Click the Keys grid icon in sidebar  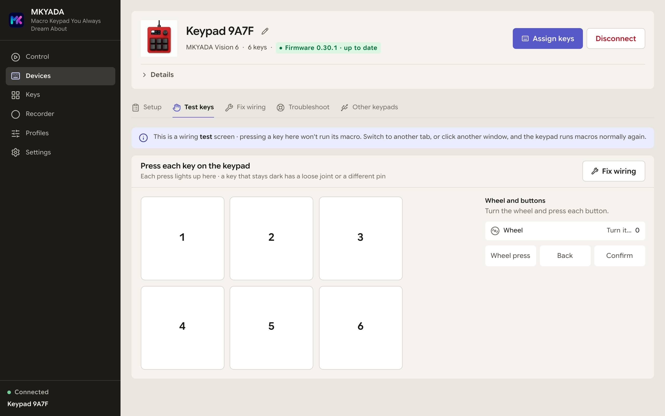pyautogui.click(x=15, y=95)
